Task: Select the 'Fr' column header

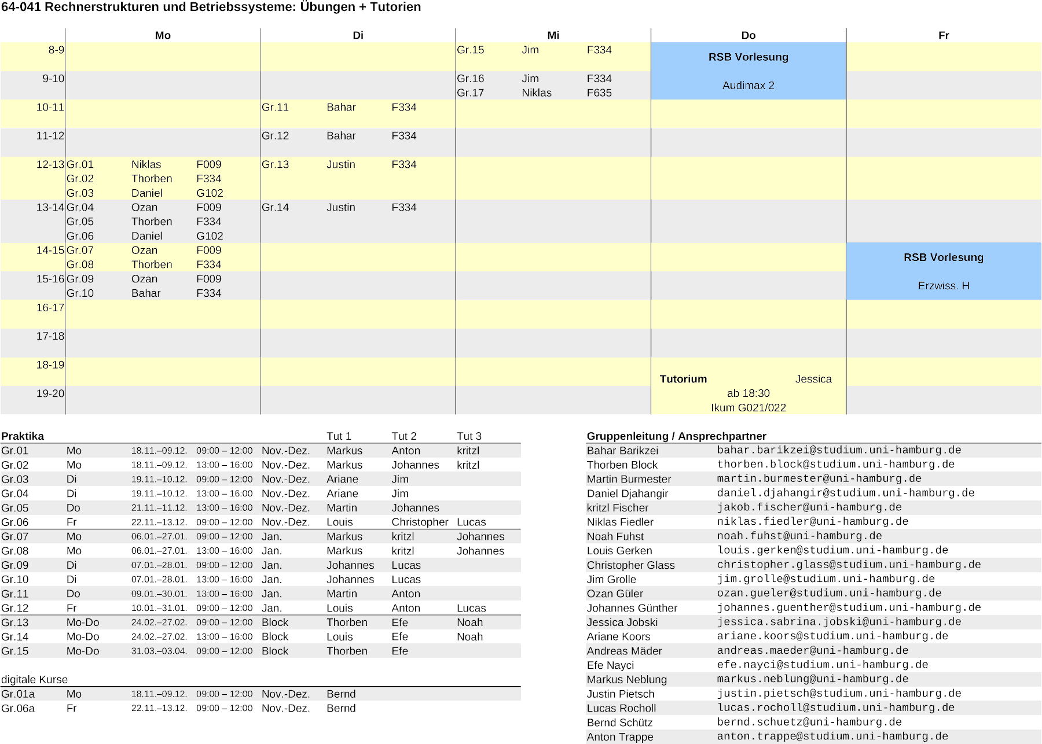Action: [x=943, y=35]
